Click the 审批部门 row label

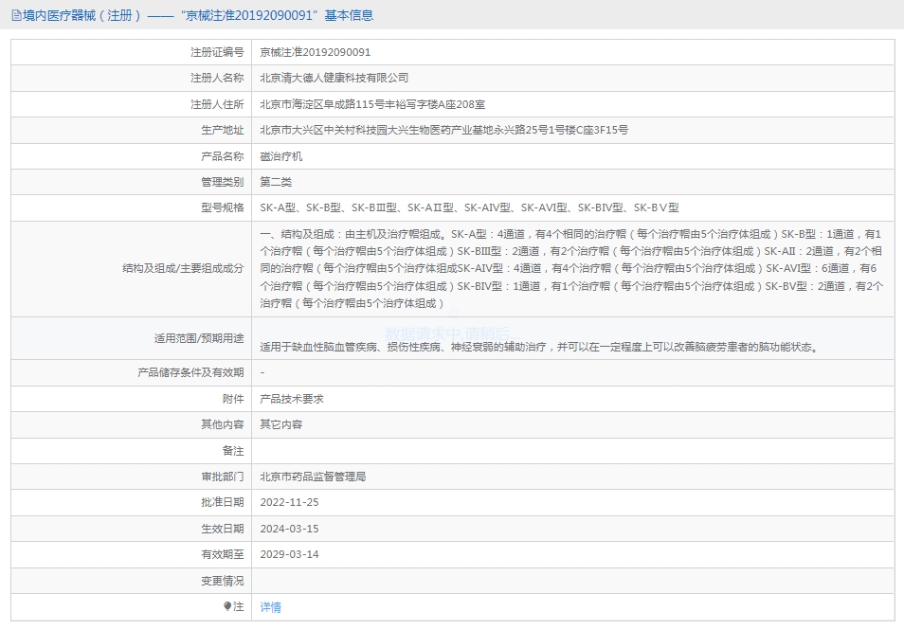[x=223, y=477]
